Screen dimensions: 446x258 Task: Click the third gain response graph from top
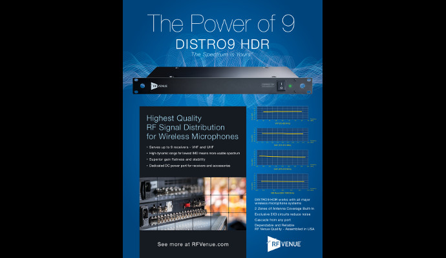click(x=282, y=158)
